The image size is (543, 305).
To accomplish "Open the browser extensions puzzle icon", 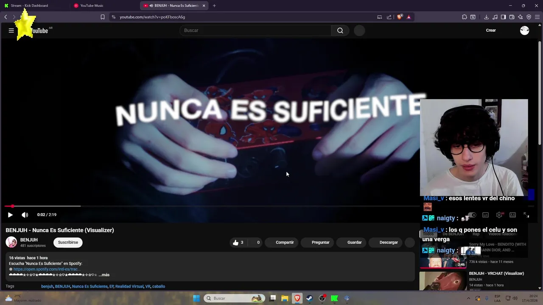I will tap(465, 17).
